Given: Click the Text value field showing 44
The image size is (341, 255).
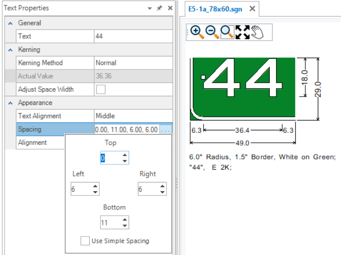Looking at the screenshot, I should (133, 36).
